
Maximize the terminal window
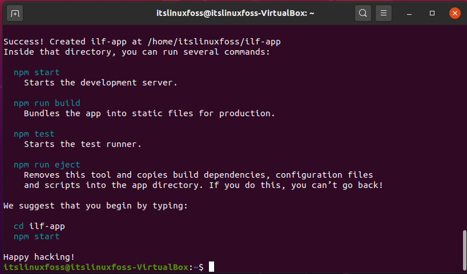click(x=432, y=13)
